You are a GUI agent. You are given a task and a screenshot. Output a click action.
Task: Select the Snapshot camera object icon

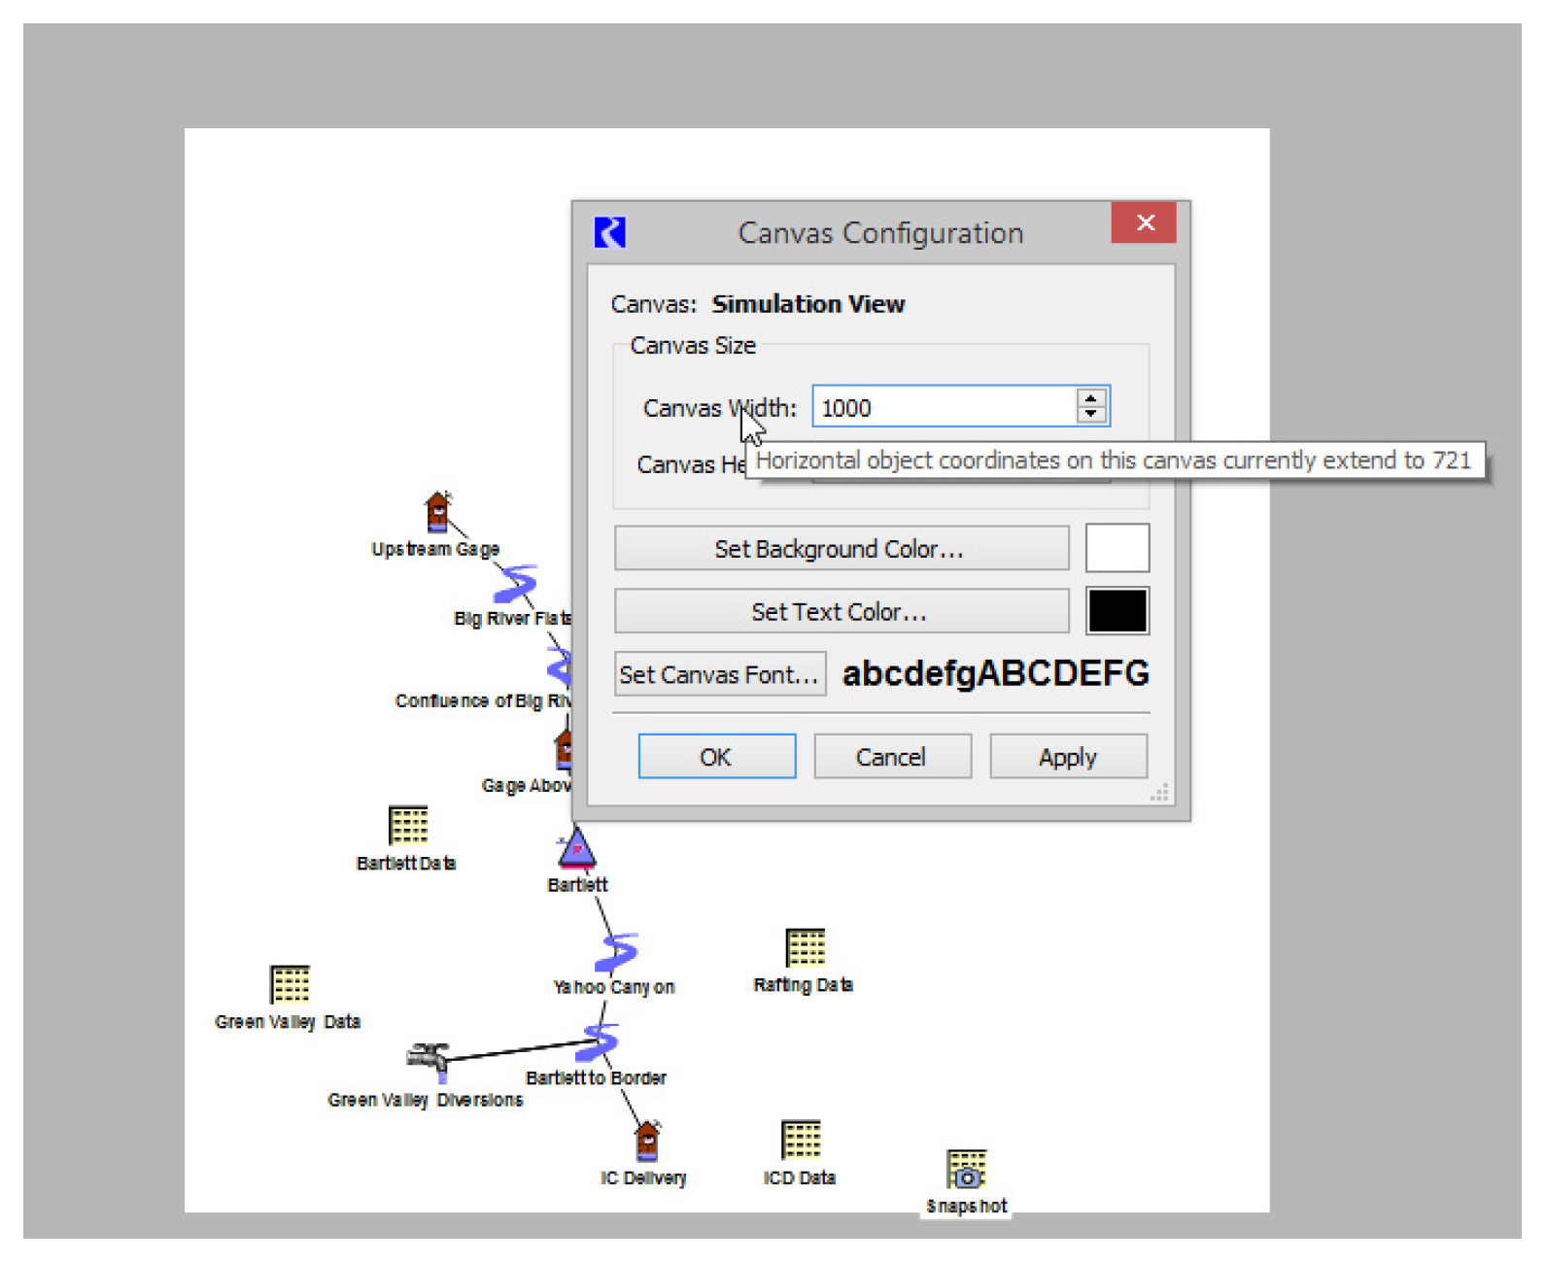coord(967,1170)
